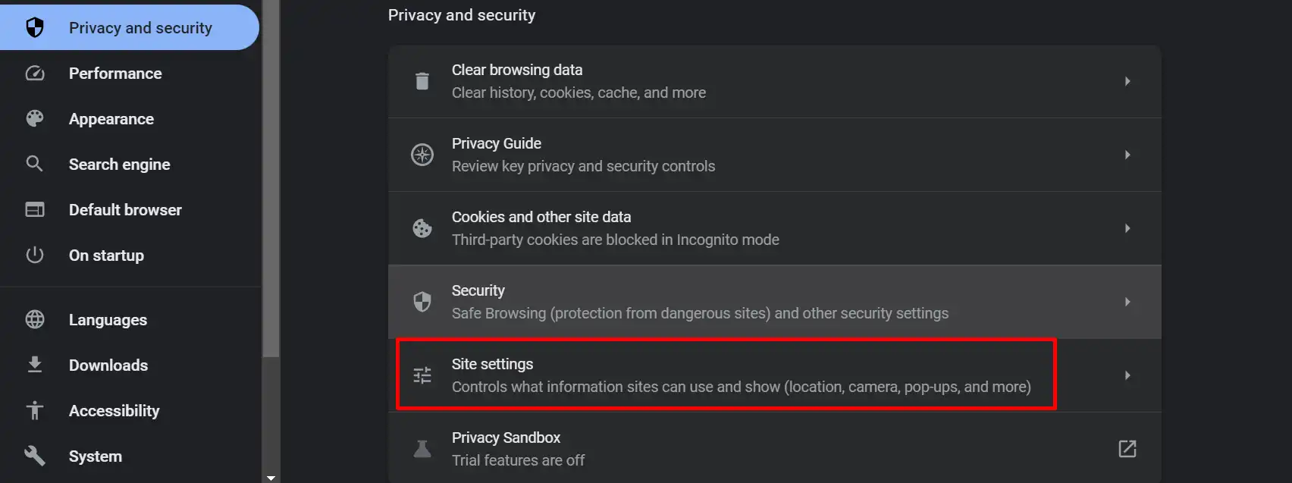
Task: Expand Site settings via its arrow
Action: coord(1127,375)
